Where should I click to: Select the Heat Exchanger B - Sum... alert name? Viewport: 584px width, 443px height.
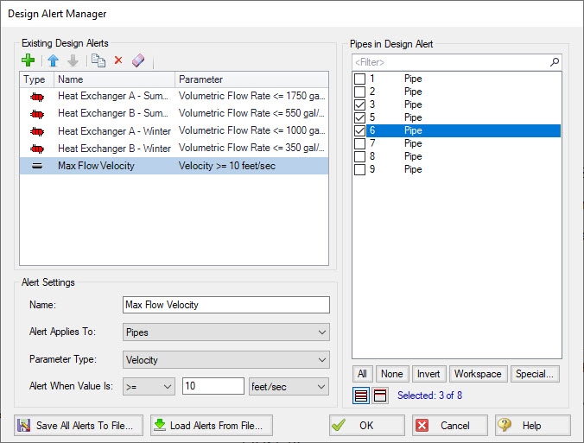tap(113, 113)
